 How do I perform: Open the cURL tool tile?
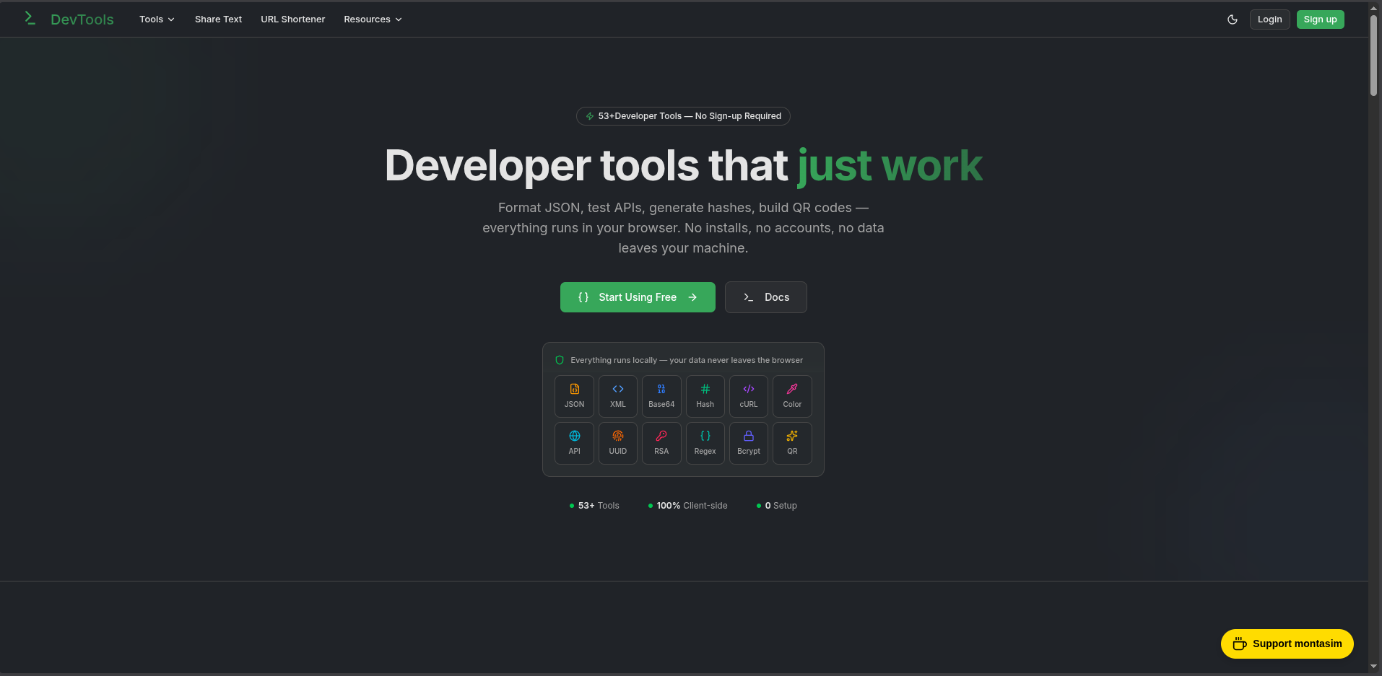[749, 396]
